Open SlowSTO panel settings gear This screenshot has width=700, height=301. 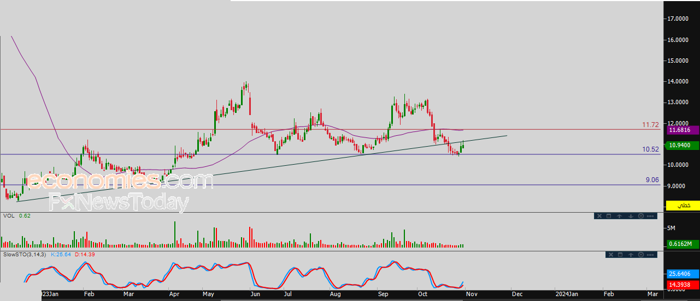[x=640, y=255]
